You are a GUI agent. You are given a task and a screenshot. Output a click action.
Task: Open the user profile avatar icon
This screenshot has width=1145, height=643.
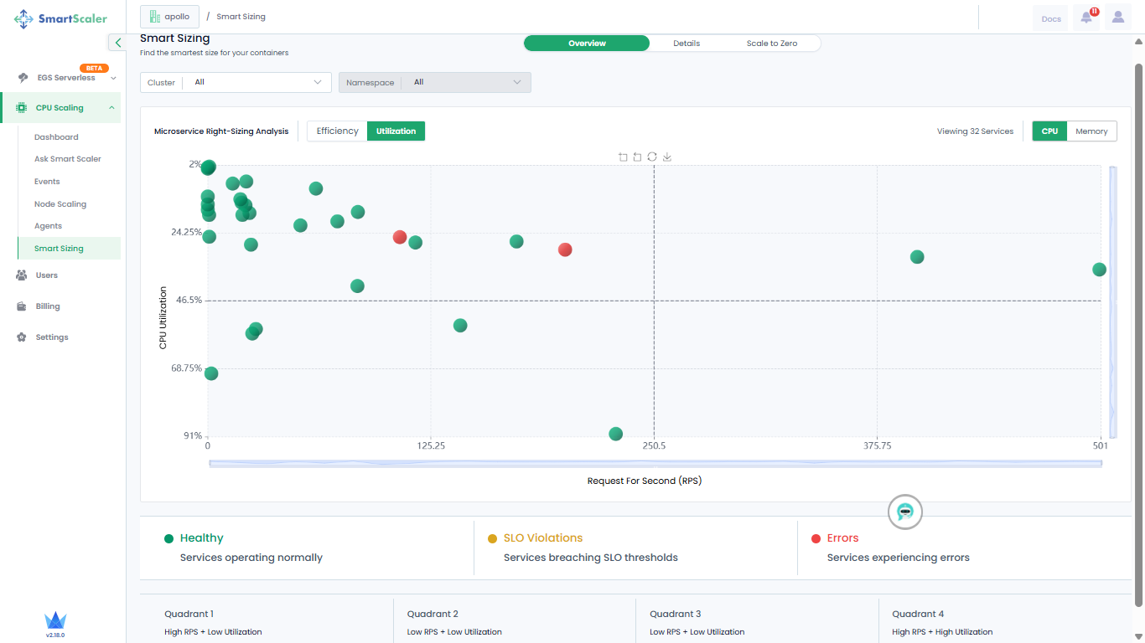1118,18
